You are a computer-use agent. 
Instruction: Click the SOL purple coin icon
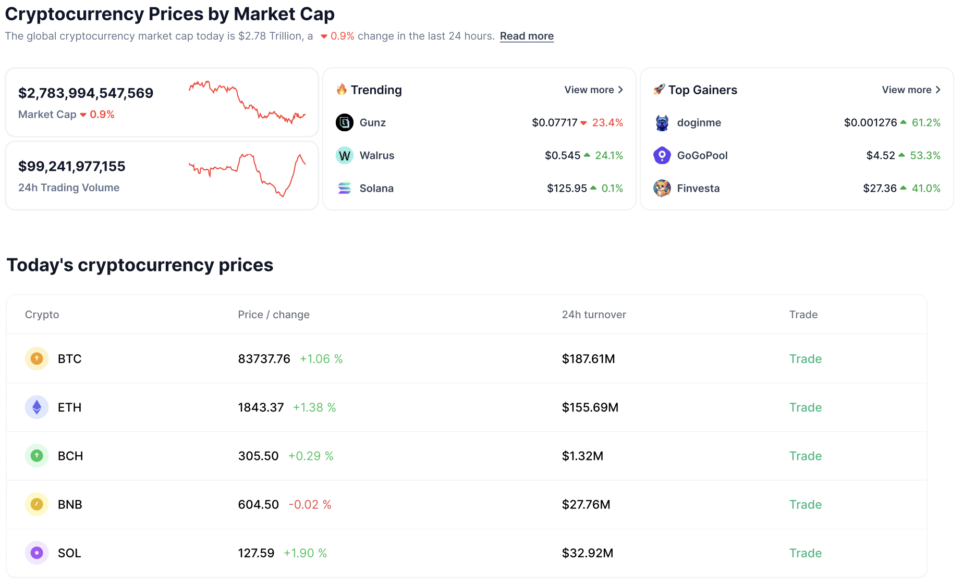(x=36, y=553)
